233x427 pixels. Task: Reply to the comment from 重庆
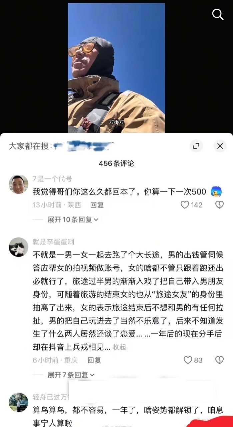94,360
